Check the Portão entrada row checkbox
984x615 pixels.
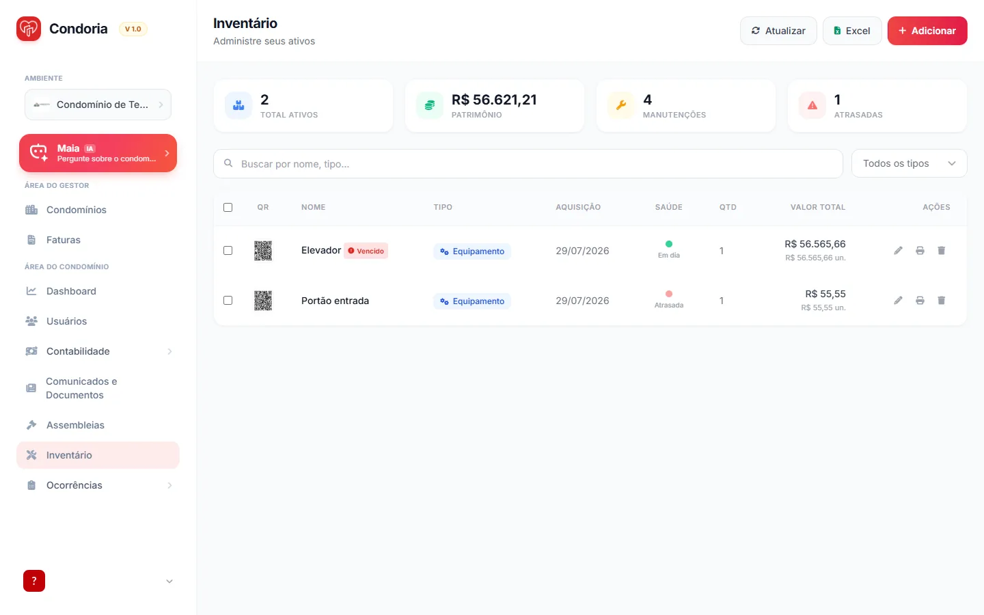pyautogui.click(x=228, y=301)
